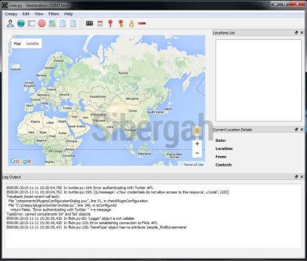Image resolution: width=307 pixels, height=261 pixels.
Task: Click the Location: label in location details
Action: tap(224, 149)
